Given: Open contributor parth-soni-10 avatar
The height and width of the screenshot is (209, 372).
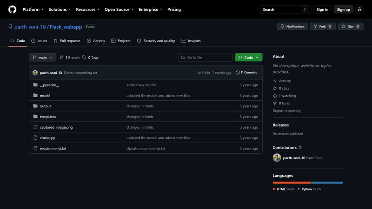Looking at the screenshot, I should point(277,157).
